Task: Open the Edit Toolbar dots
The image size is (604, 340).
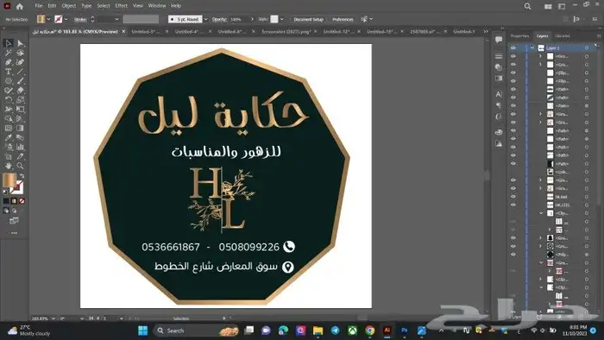Action: [x=15, y=233]
